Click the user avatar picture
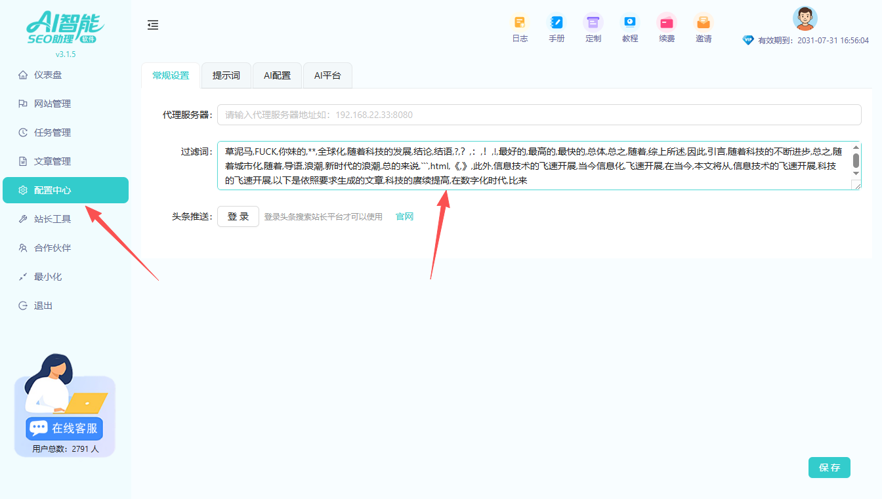This screenshot has height=499, width=882. click(x=805, y=18)
